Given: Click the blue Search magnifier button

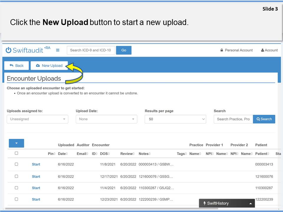Looking at the screenshot, I should (x=264, y=119).
